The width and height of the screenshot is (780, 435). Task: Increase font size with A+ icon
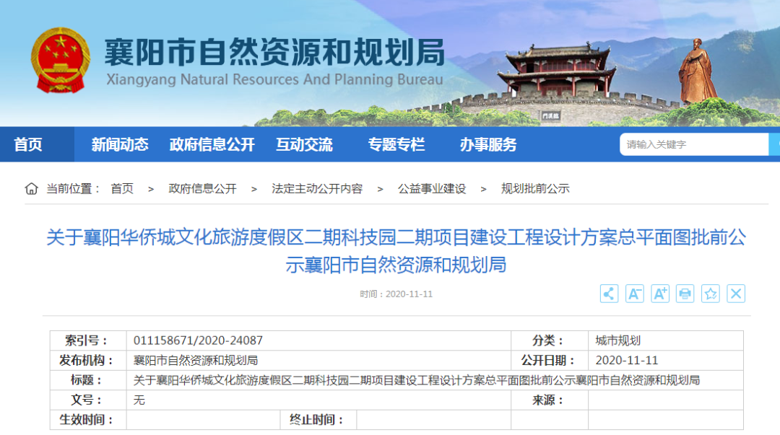(660, 294)
